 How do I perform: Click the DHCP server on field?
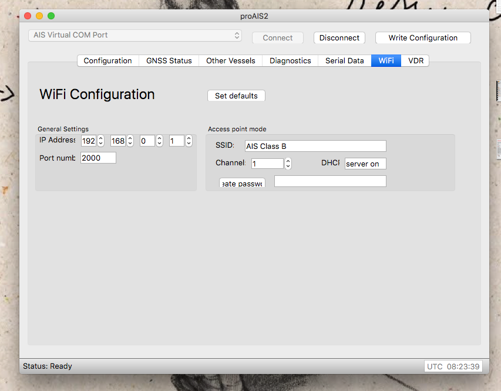click(x=365, y=164)
